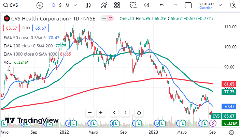
Task: Open quick search lightning magnifier icon
Action: [233, 5]
